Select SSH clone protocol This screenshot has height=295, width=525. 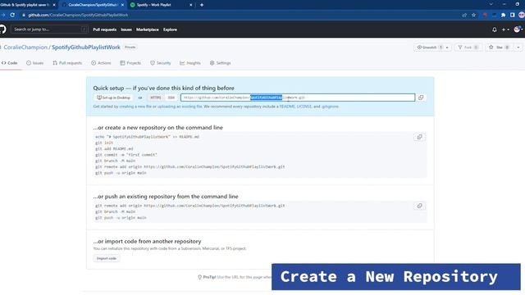click(x=171, y=98)
